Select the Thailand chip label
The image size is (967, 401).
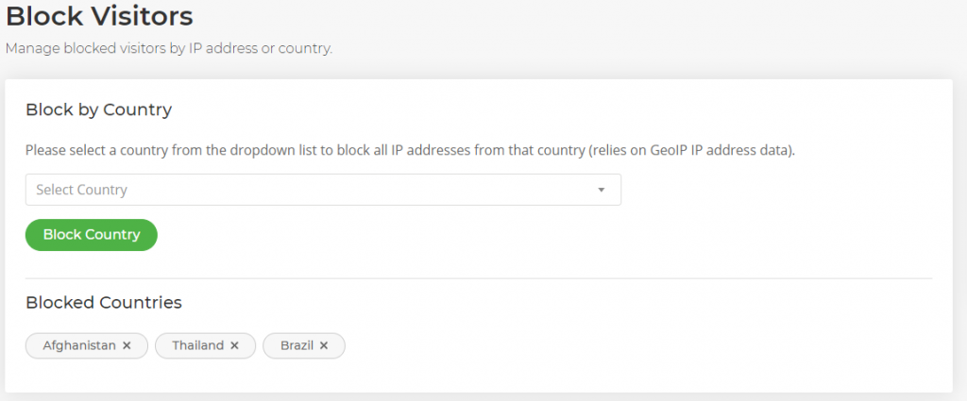pos(198,345)
